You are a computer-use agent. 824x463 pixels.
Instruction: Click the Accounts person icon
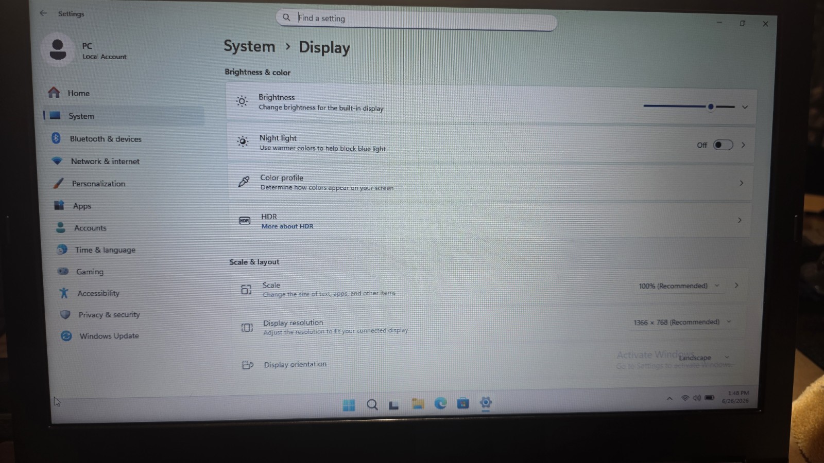[61, 227]
